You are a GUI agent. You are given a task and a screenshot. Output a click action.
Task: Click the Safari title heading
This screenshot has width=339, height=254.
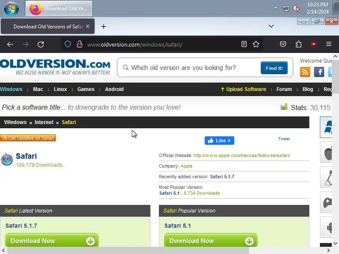(26, 156)
